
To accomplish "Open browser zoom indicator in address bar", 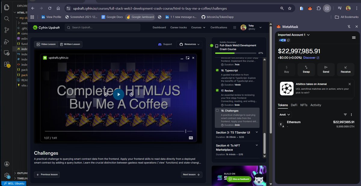I will tap(282, 8).
